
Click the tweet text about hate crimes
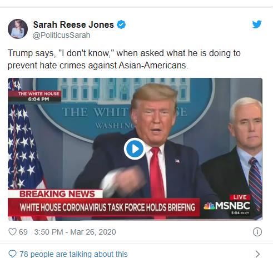coord(124,59)
